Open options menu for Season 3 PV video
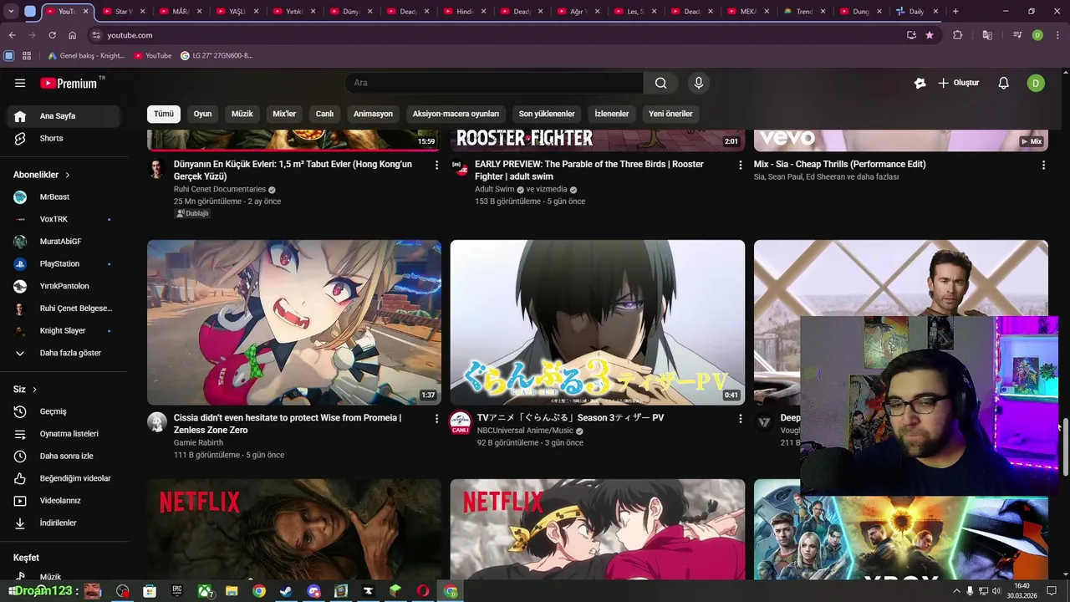This screenshot has height=602, width=1070. [x=740, y=419]
